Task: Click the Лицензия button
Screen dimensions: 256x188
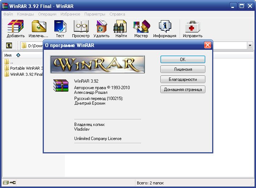Action: tap(183, 69)
